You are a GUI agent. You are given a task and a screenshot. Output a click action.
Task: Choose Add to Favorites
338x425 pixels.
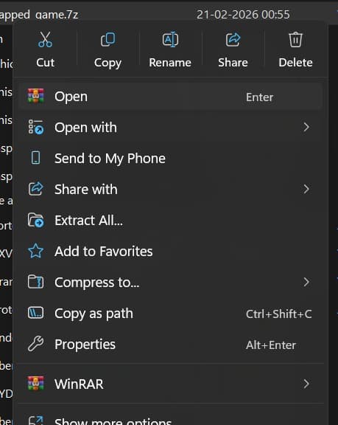coord(171,252)
